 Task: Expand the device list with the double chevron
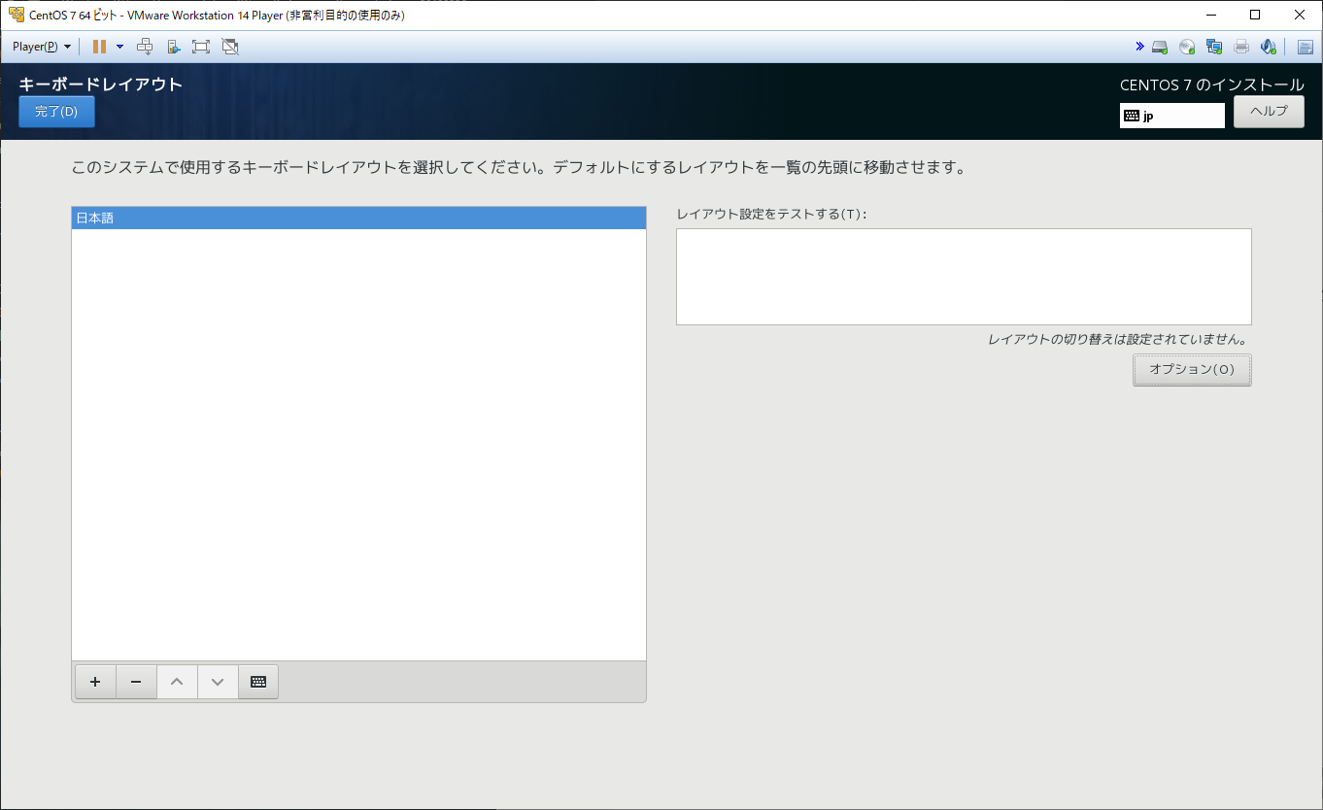tap(1139, 47)
